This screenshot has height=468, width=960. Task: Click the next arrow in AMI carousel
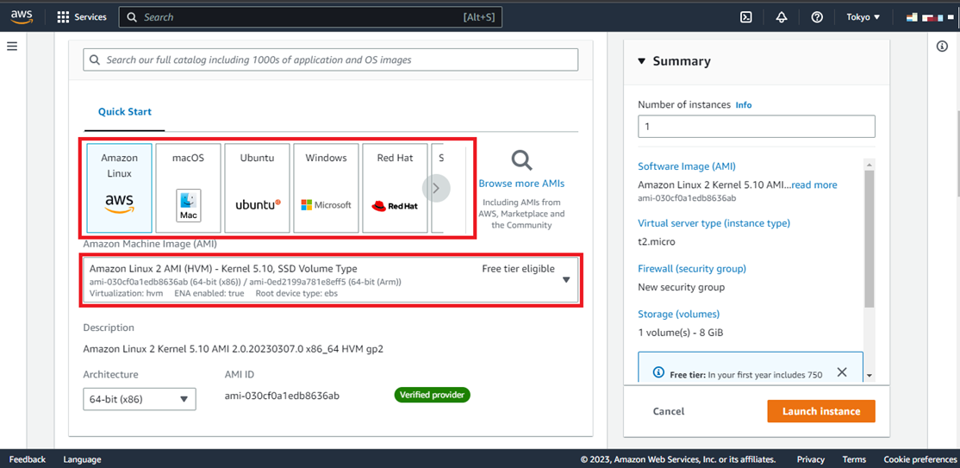pos(436,188)
